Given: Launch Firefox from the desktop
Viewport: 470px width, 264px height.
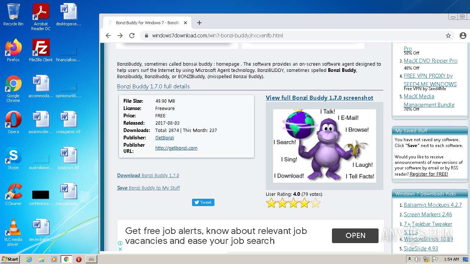Looking at the screenshot, I should pyautogui.click(x=13, y=50).
